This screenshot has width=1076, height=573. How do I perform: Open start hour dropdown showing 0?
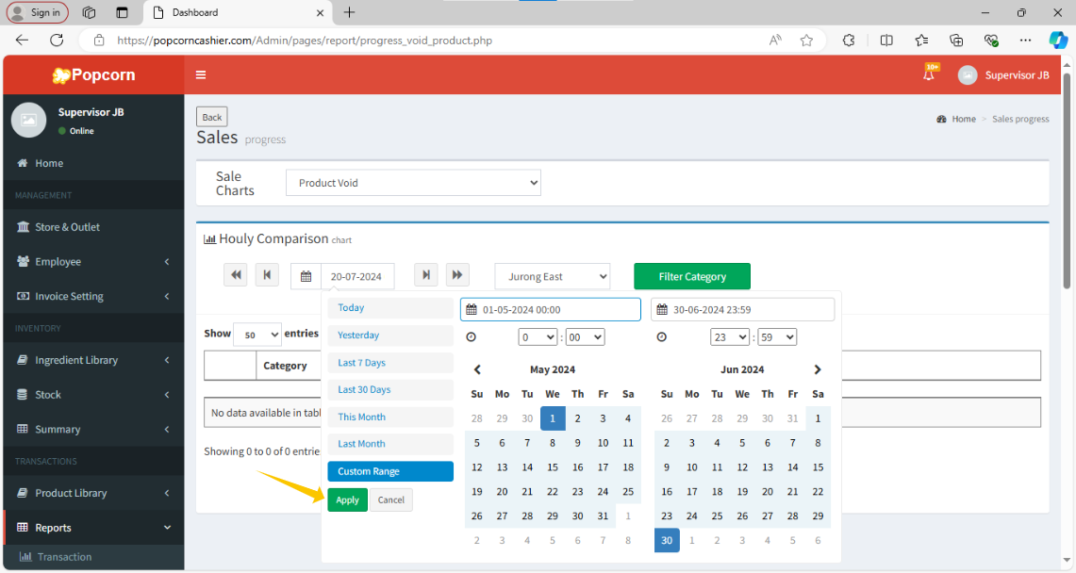pos(538,337)
